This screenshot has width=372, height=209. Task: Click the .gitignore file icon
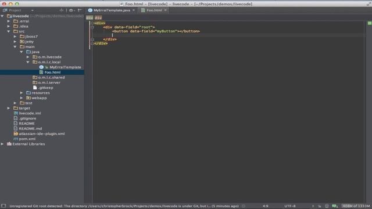[x=16, y=118]
